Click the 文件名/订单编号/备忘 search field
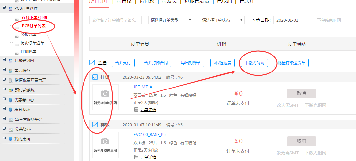The width and height of the screenshot is (356, 161). click(115, 20)
